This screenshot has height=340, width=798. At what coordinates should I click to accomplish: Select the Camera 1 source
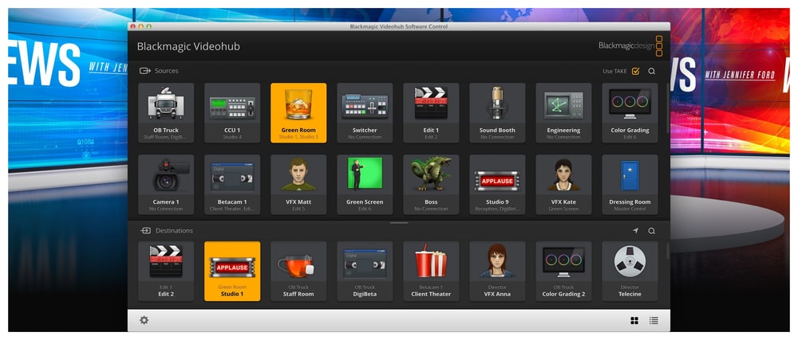click(166, 185)
